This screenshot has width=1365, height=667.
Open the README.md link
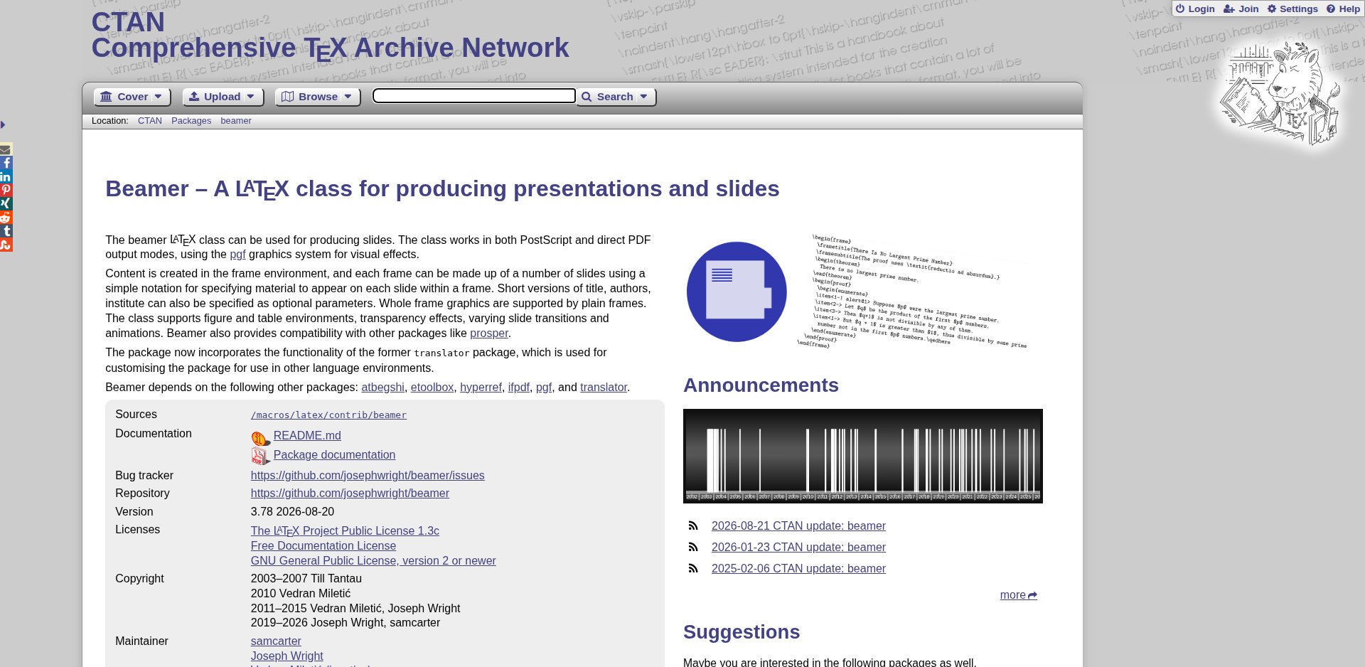pyautogui.click(x=307, y=436)
